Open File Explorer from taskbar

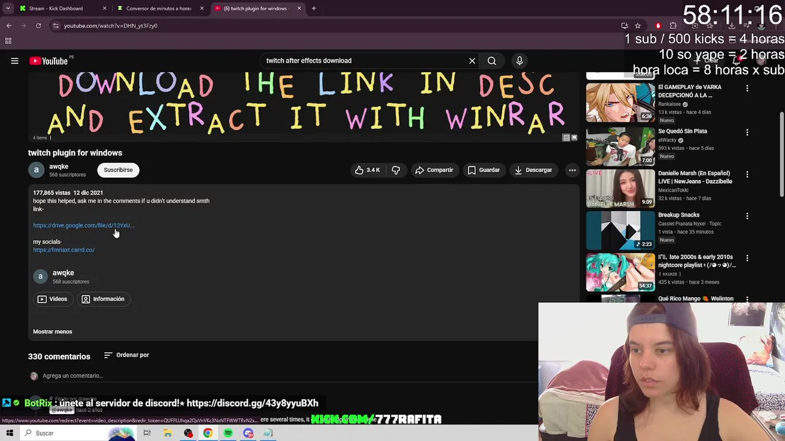[x=167, y=433]
